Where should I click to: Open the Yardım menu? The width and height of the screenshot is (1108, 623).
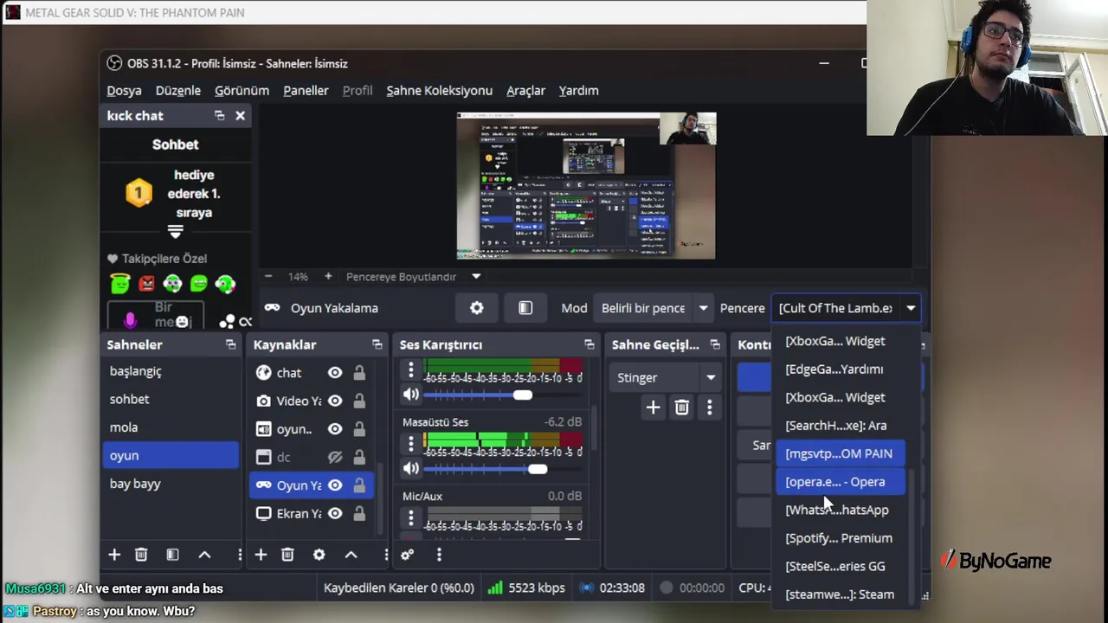(x=578, y=90)
